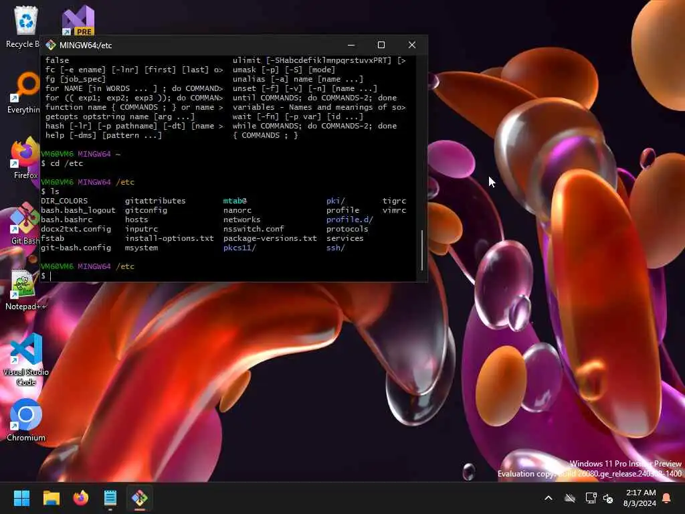Click the vimrc file name
This screenshot has height=514, width=685.
point(394,210)
